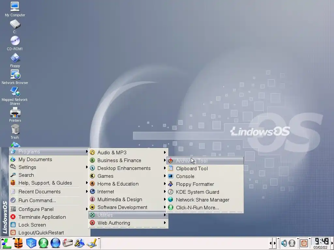Expand the Business & Finance submenu
The width and height of the screenshot is (334, 250).
128,160
